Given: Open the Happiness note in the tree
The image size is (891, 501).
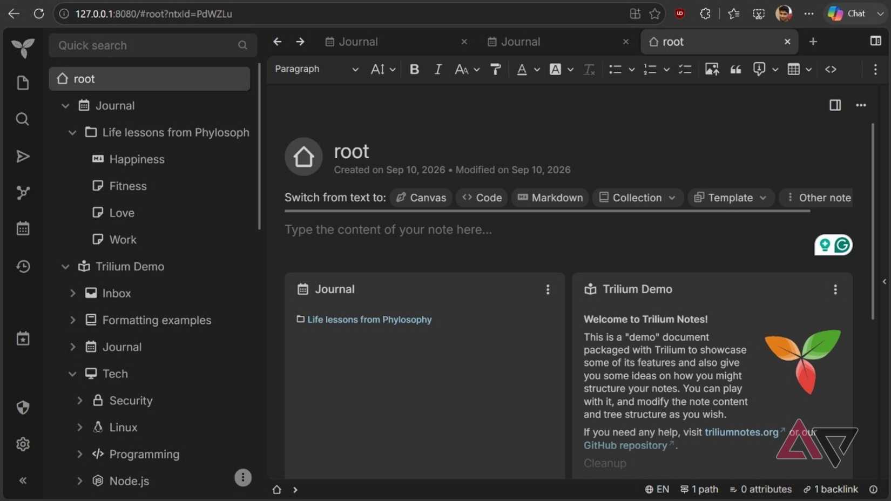Looking at the screenshot, I should tap(137, 159).
